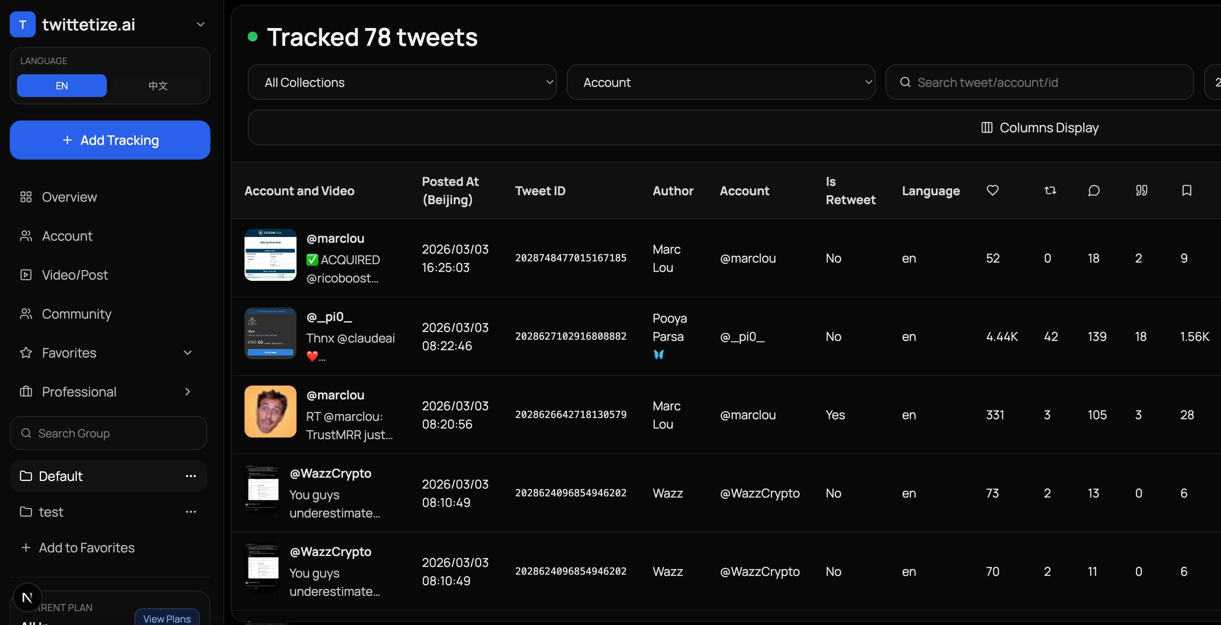Switch the interface language to 中文
The width and height of the screenshot is (1221, 625).
click(x=157, y=86)
